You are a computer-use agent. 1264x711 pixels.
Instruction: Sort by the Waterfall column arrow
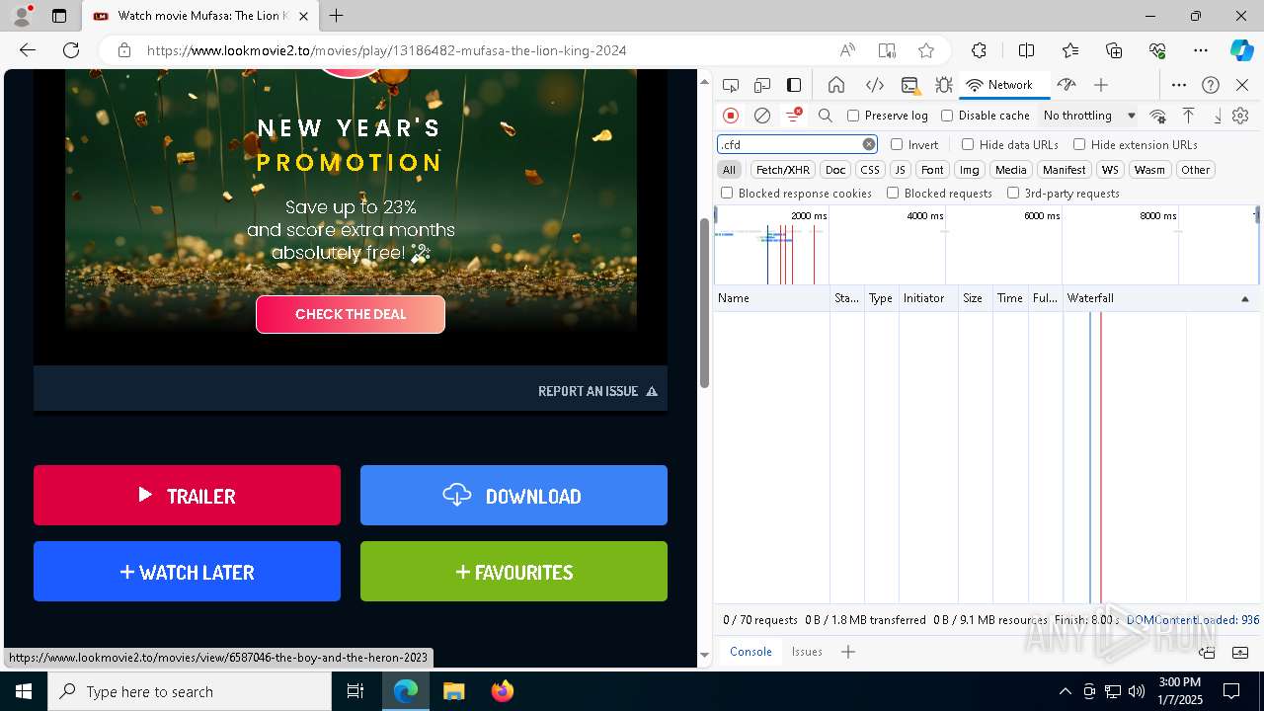tap(1244, 298)
